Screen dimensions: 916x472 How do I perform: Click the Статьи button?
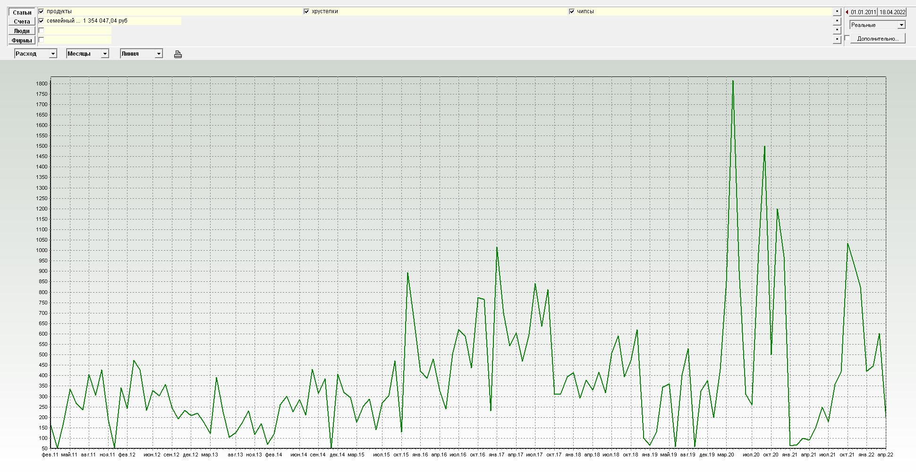(x=22, y=12)
